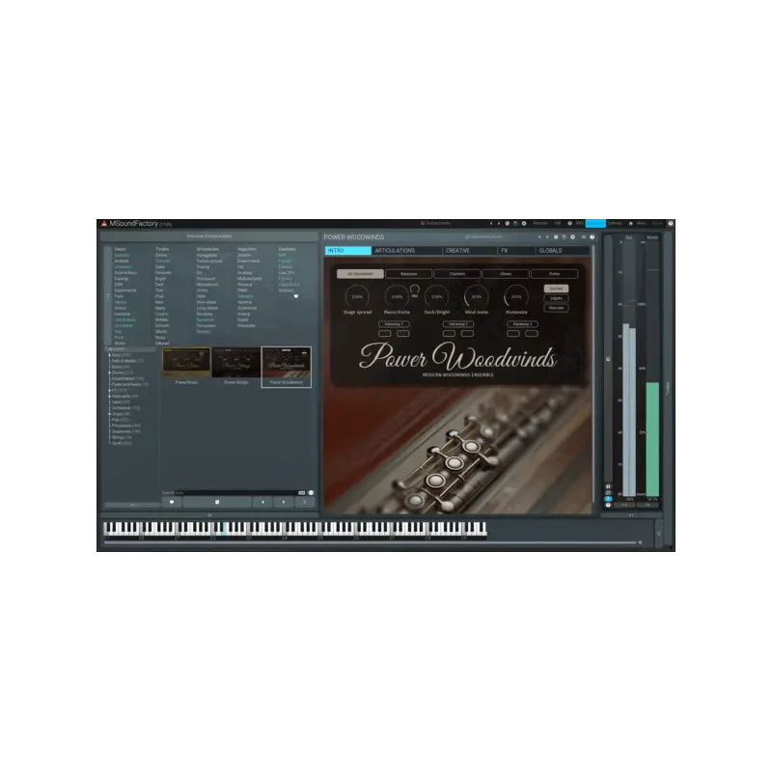Click Global presets button in title bar
The height and width of the screenshot is (772, 772).
point(435,224)
